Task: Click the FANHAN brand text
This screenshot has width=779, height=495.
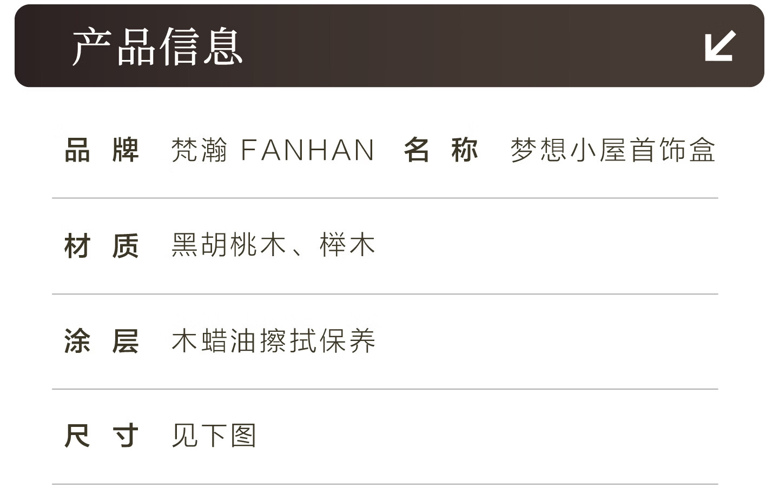Action: point(307,150)
